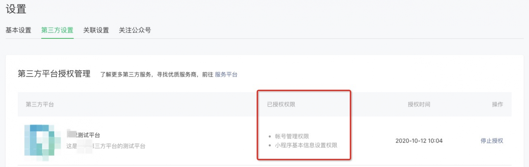Click the bullet before 帐号管理权限

(x=270, y=136)
